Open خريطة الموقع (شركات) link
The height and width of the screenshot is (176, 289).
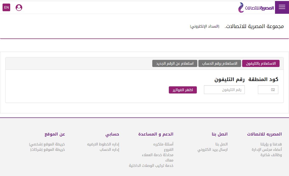pos(47,150)
